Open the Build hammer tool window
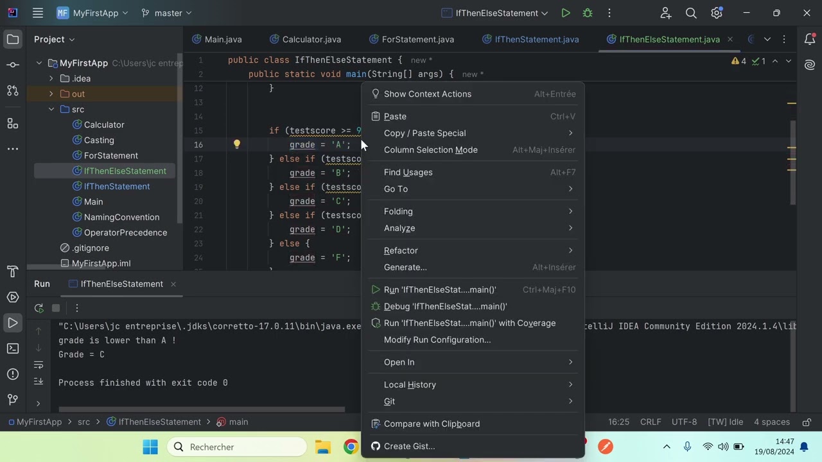 click(x=12, y=271)
